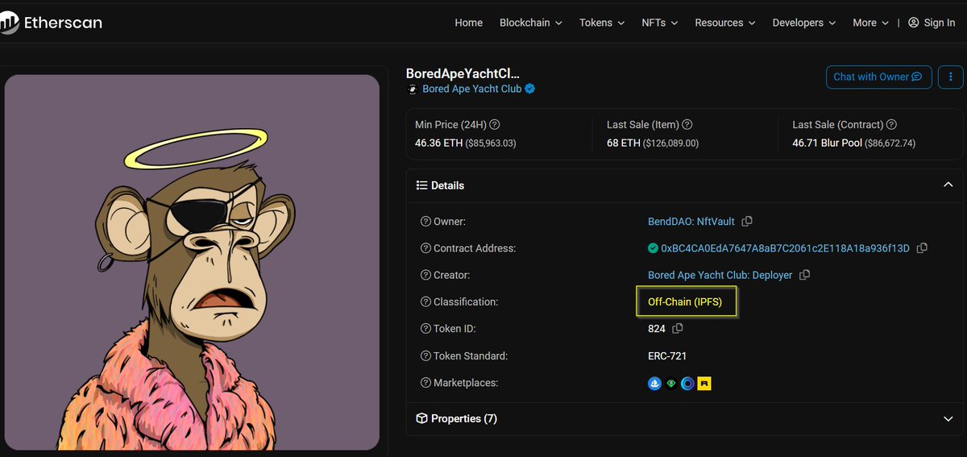Click the Chat with Owner button
Screen dimensions: 967x457
pyautogui.click(x=878, y=77)
